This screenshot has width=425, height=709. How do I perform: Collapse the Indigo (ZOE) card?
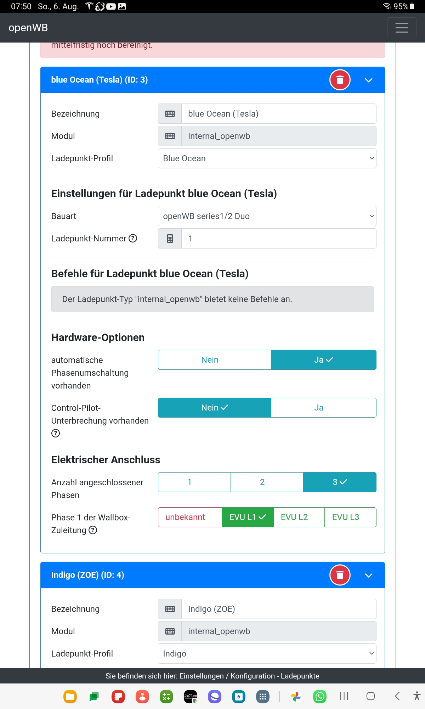point(368,575)
